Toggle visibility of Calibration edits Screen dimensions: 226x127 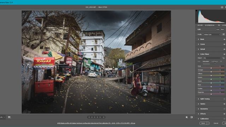(x=225, y=119)
